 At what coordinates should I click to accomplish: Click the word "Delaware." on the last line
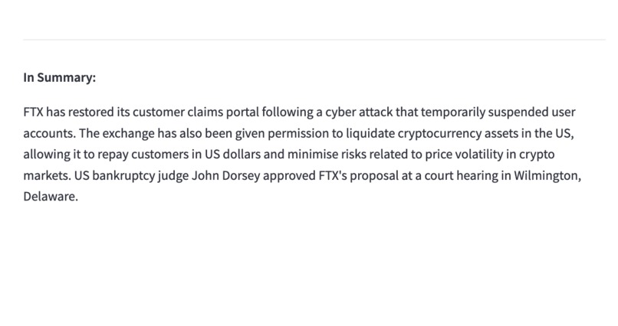51,197
